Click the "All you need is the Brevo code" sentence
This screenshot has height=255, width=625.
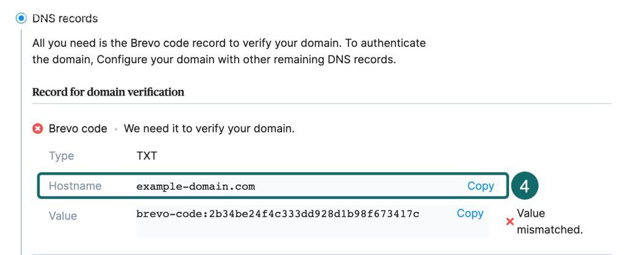pos(229,44)
